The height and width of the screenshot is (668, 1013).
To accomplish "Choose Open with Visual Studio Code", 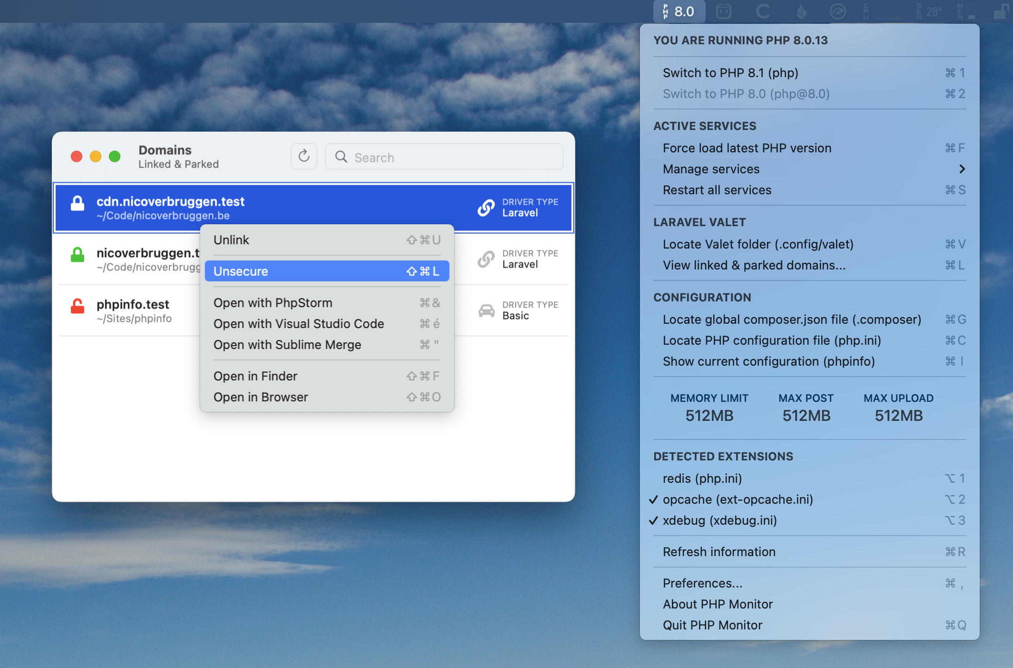I will 327,324.
